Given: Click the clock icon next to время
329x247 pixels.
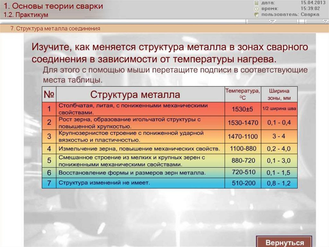Looking at the screenshot, I should (256, 9).
